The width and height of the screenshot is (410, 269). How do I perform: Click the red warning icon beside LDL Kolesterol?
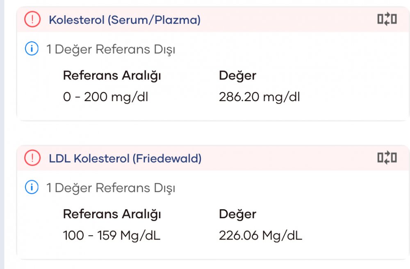(x=32, y=158)
